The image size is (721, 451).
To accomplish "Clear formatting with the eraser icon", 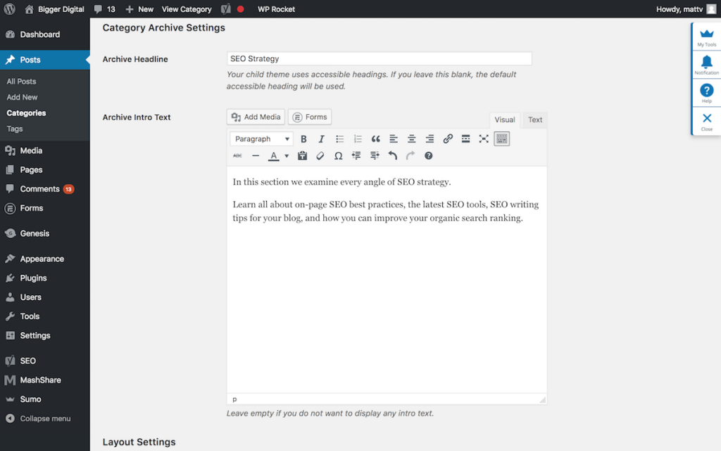I will pos(320,156).
